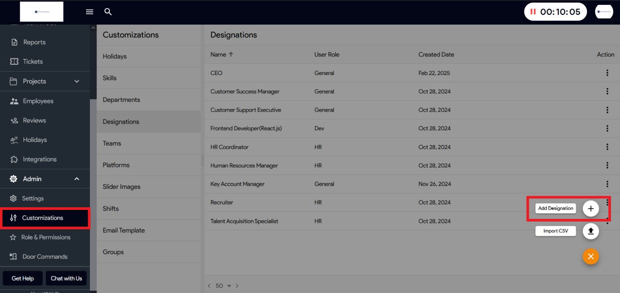Select Email Template in Customizations list
Image resolution: width=620 pixels, height=293 pixels.
123,230
